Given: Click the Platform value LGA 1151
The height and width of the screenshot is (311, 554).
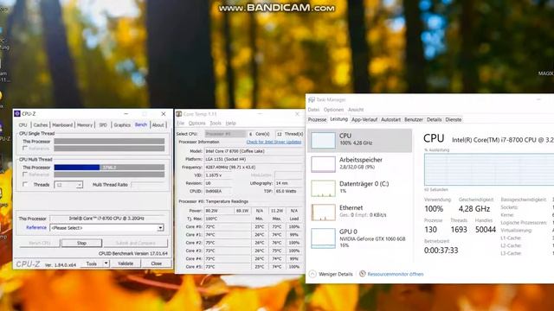Looking at the screenshot, I should tap(254, 159).
